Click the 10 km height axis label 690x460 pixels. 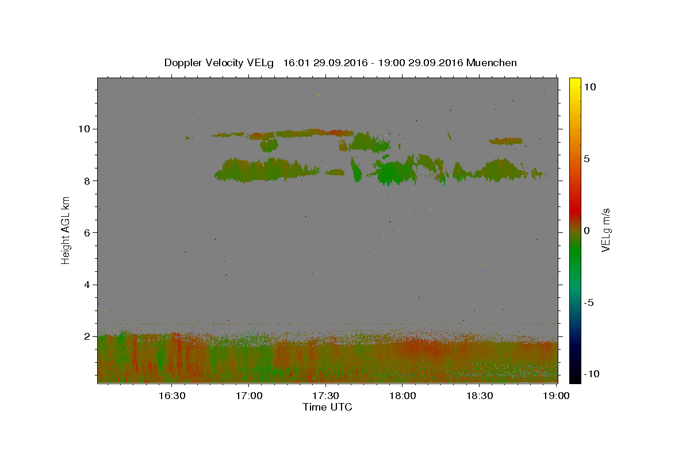[x=85, y=129]
